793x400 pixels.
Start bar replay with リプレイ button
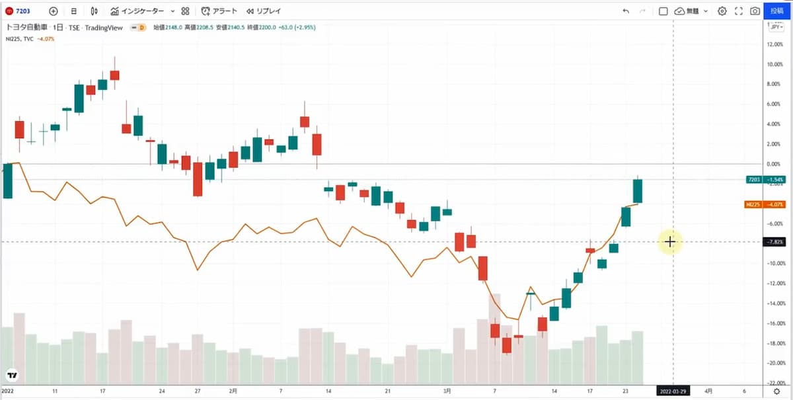263,11
